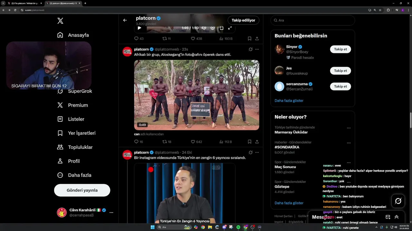
Task: Open Profil in the sidebar
Action: [68, 161]
